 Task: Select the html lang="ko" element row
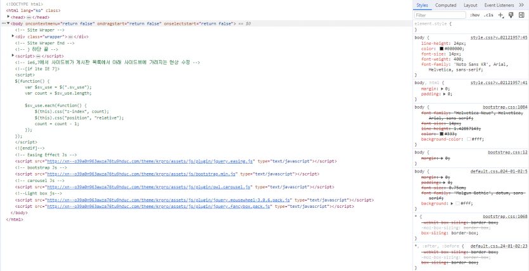tap(34, 11)
